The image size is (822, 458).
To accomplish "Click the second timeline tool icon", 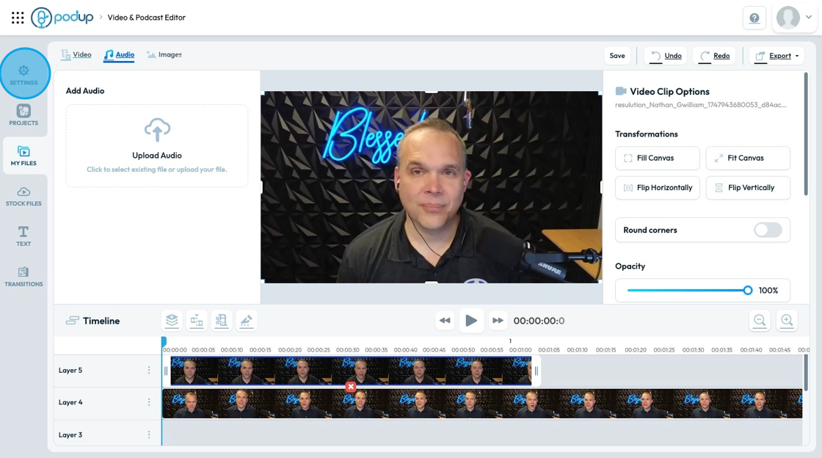I will (197, 320).
